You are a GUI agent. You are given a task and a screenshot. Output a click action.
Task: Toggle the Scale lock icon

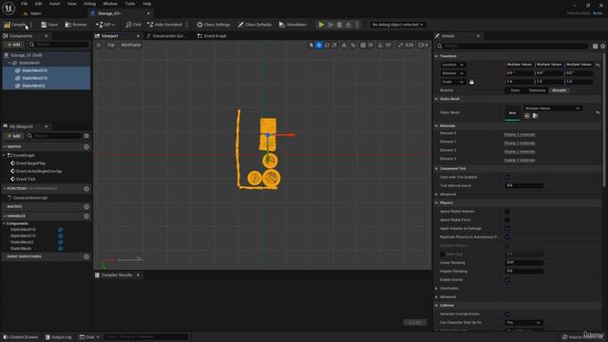click(x=471, y=82)
